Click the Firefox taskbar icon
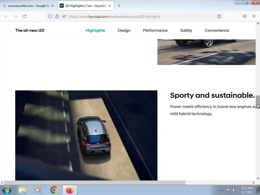The width and height of the screenshot is (260, 195). (70, 190)
